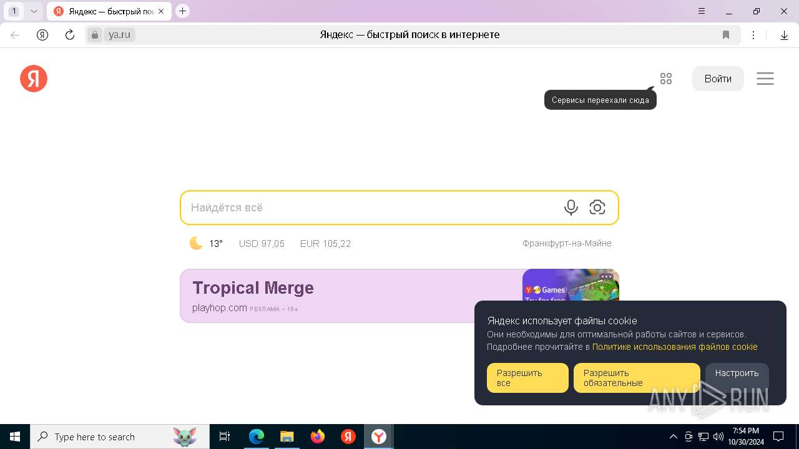Close the Яндекс tab

(x=161, y=11)
